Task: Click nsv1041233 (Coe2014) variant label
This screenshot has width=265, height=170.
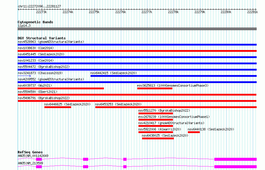Action: (36, 60)
